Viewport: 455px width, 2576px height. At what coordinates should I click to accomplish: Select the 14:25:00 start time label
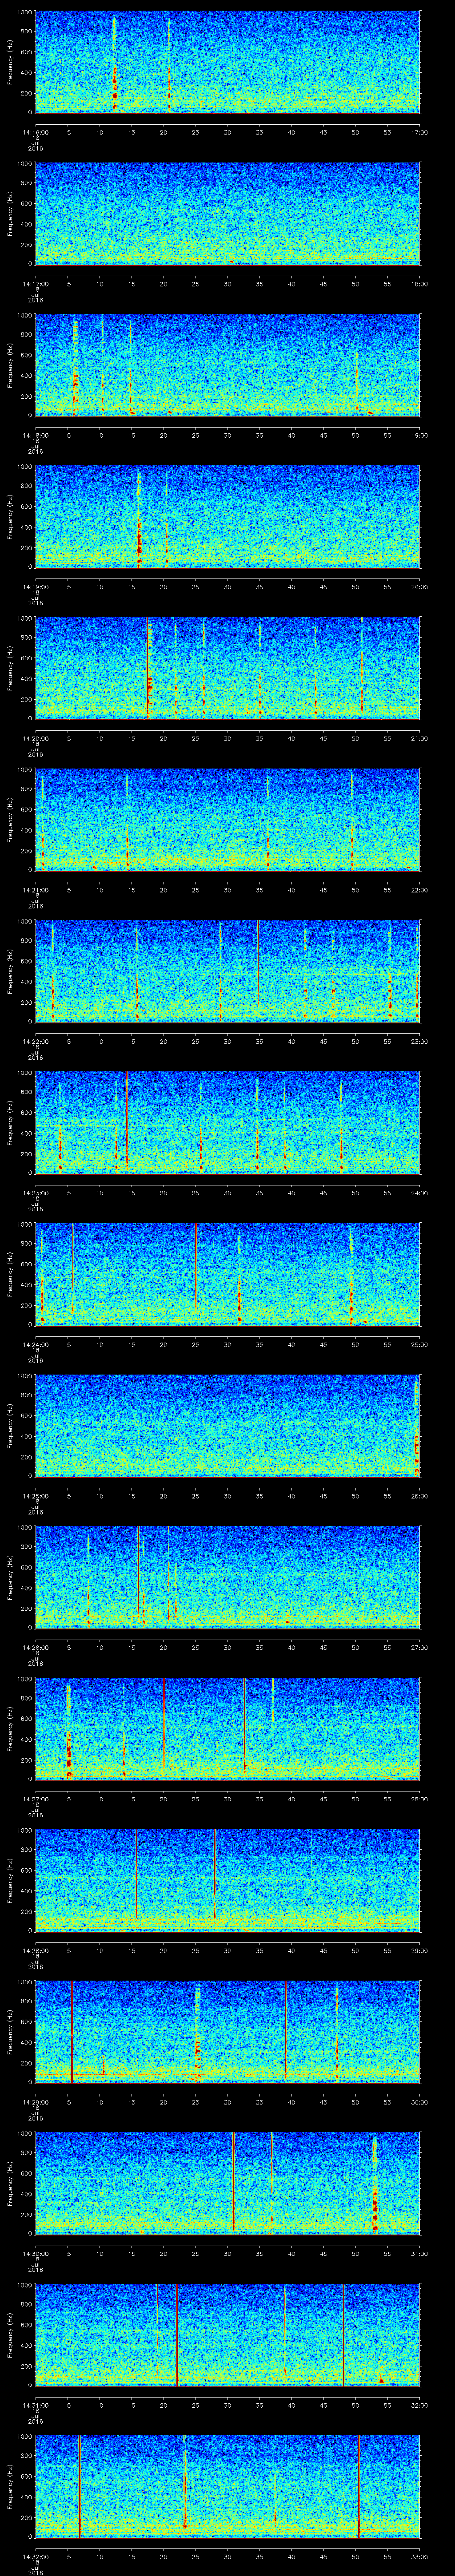[35, 1496]
